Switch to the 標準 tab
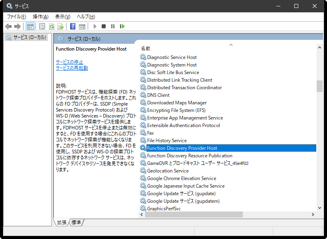The image size is (327, 239). [76, 223]
